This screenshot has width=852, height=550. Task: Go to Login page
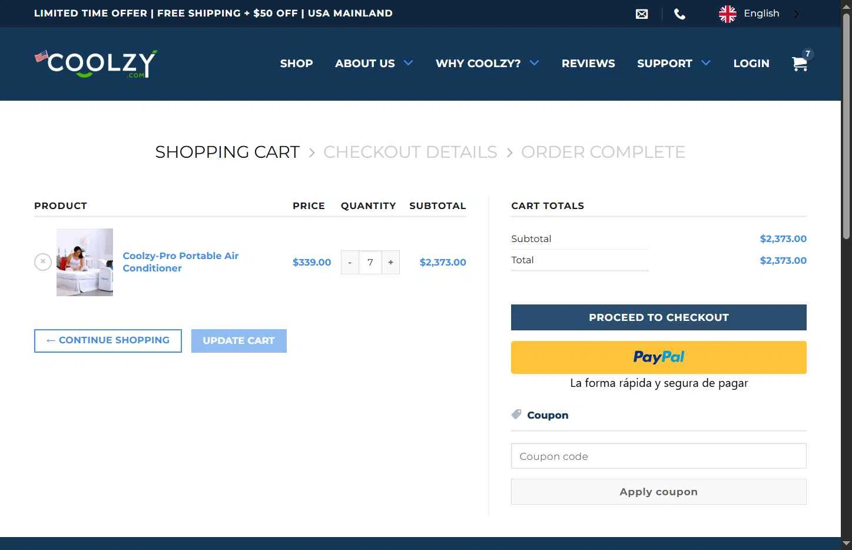coord(751,64)
